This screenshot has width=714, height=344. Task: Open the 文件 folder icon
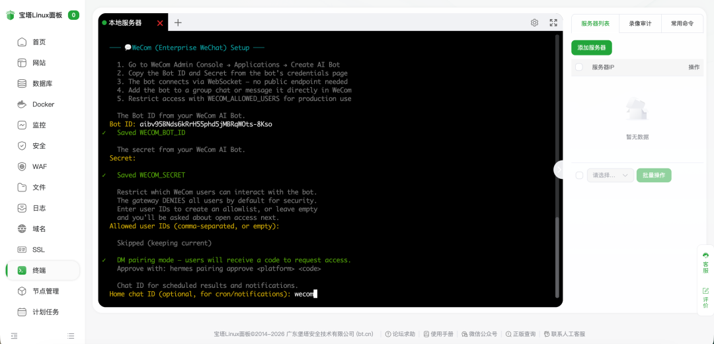coord(22,188)
